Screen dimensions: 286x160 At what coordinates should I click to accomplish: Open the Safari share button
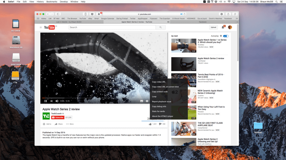[x=228, y=14]
